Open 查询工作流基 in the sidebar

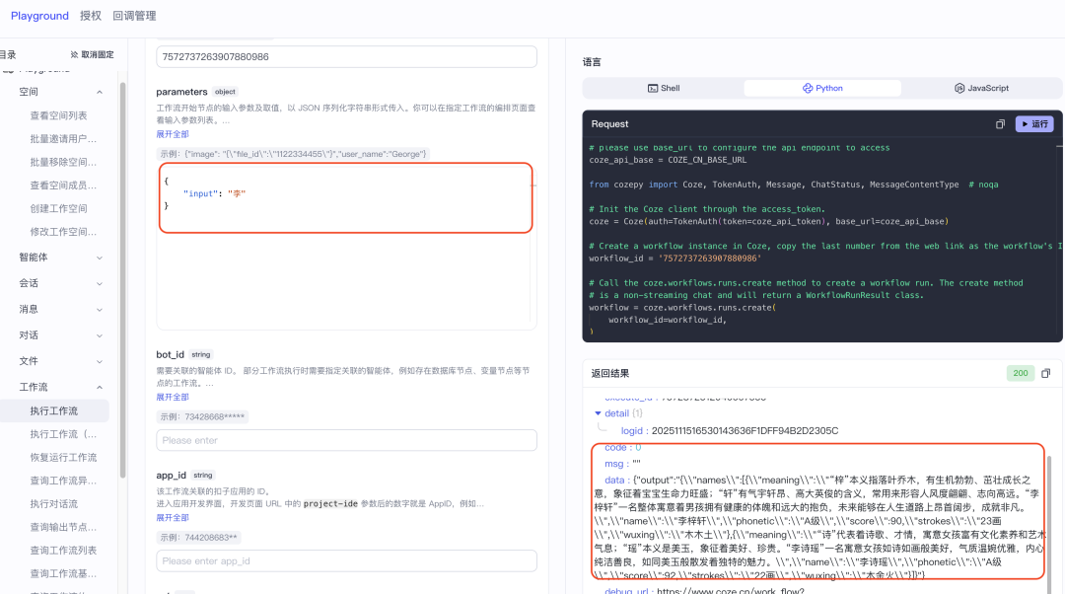(63, 573)
